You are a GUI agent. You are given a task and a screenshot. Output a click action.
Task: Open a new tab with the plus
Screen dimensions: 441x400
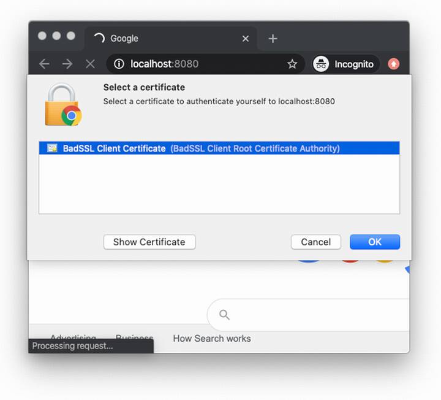273,39
